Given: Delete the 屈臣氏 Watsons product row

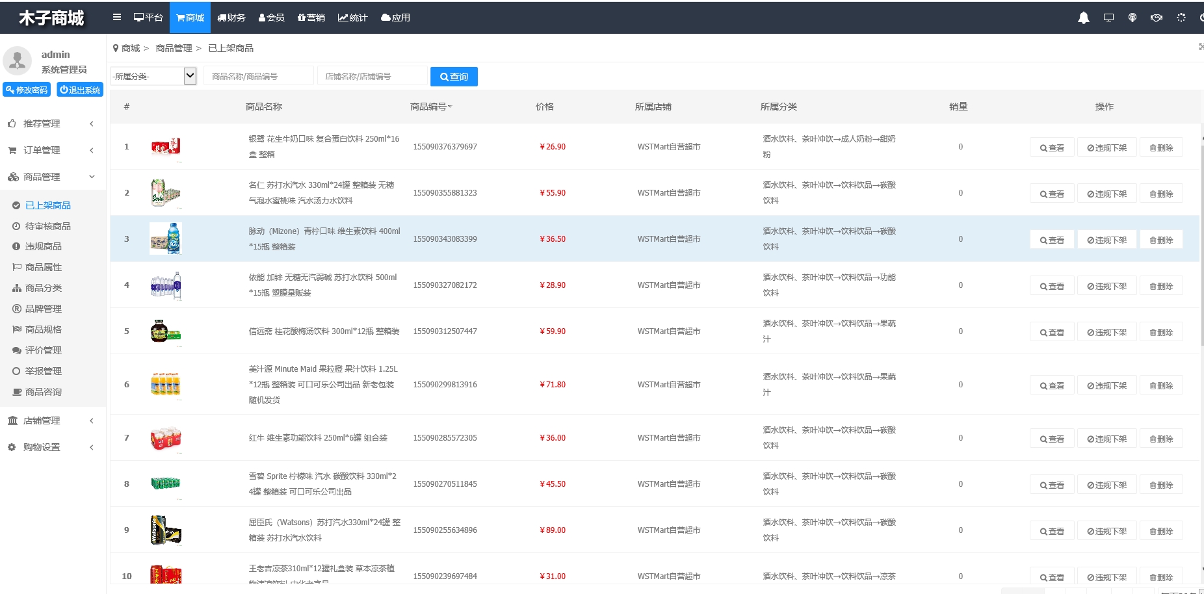Looking at the screenshot, I should tap(1161, 531).
